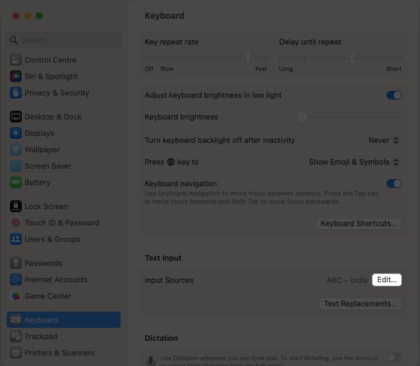This screenshot has width=420, height=366.
Task: Click the Displays sidebar icon
Action: coord(16,133)
